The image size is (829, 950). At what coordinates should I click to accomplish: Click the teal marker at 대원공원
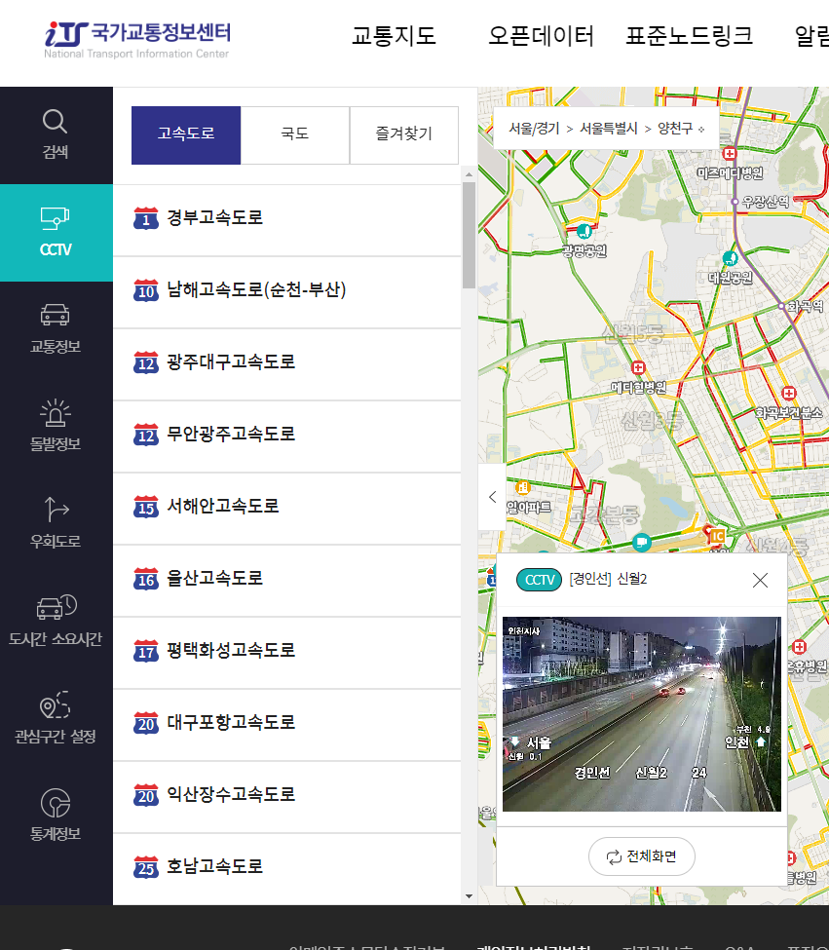tap(731, 259)
